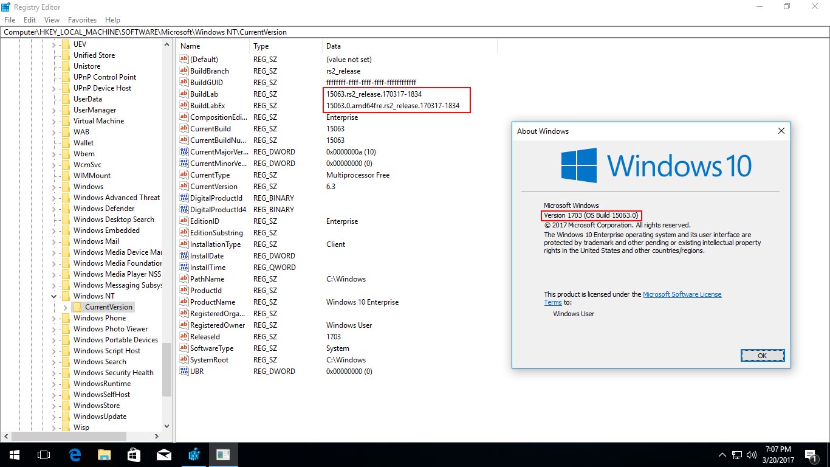Open the Edit menu

click(30, 20)
